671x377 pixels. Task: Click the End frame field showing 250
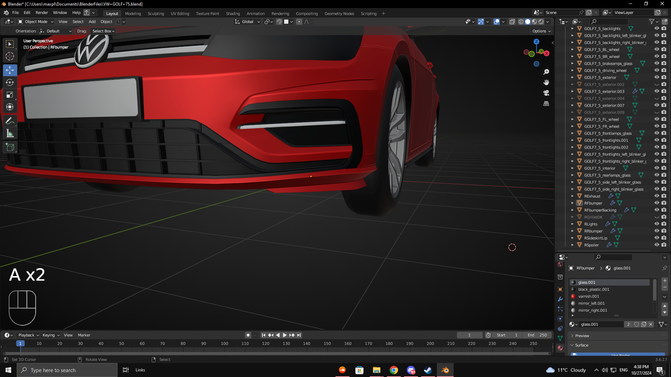pyautogui.click(x=537, y=335)
